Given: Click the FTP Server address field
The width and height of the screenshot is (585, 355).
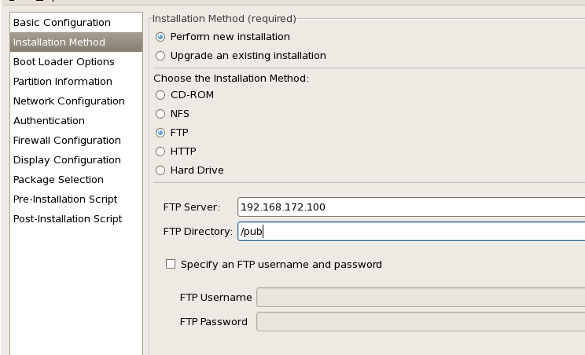Looking at the screenshot, I should [x=410, y=207].
